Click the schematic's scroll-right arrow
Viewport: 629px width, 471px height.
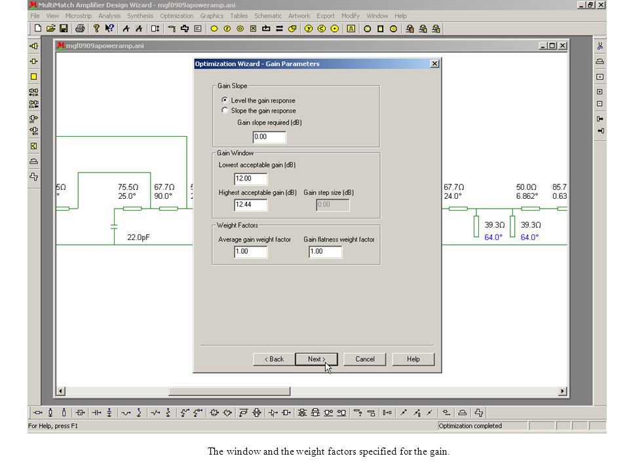[562, 391]
